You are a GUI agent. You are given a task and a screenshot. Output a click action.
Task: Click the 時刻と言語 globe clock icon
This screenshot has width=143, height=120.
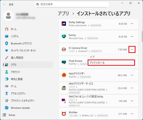[x=6, y=79]
